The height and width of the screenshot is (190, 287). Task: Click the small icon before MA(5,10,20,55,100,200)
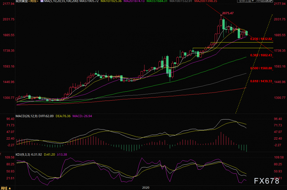point(42,1)
